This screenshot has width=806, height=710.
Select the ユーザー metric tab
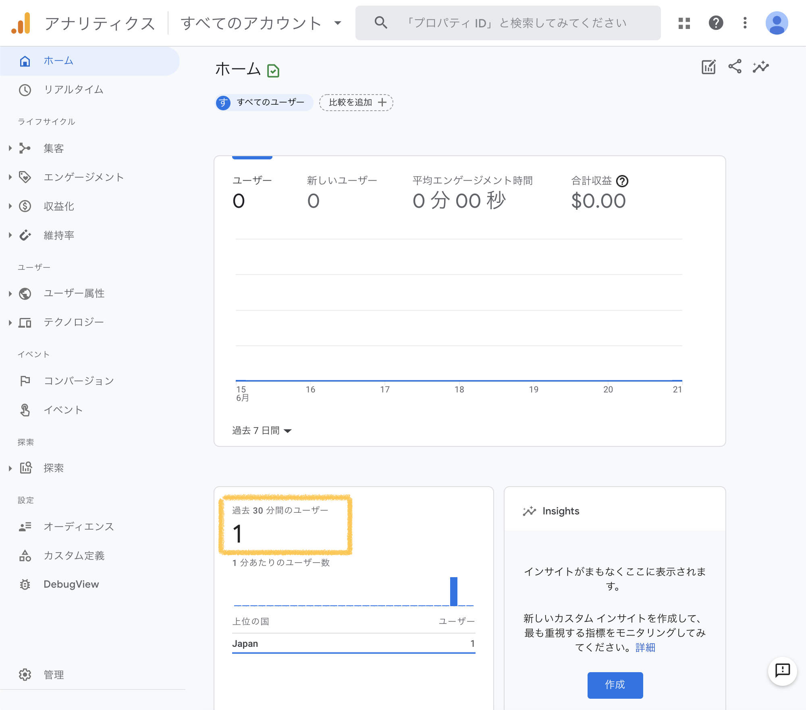tap(252, 193)
